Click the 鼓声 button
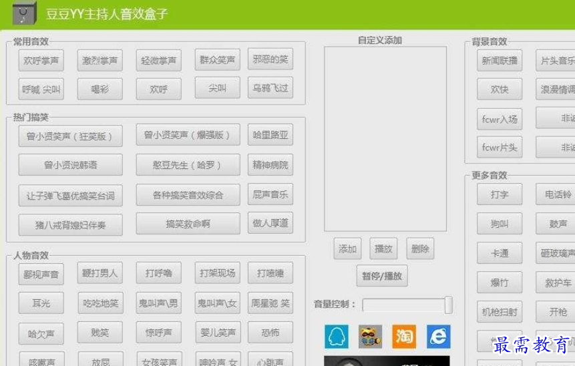Screen dimensions: 575x366 [x=555, y=223]
